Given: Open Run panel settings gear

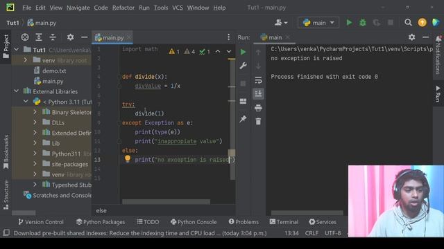Looking at the screenshot, I should click(411, 37).
